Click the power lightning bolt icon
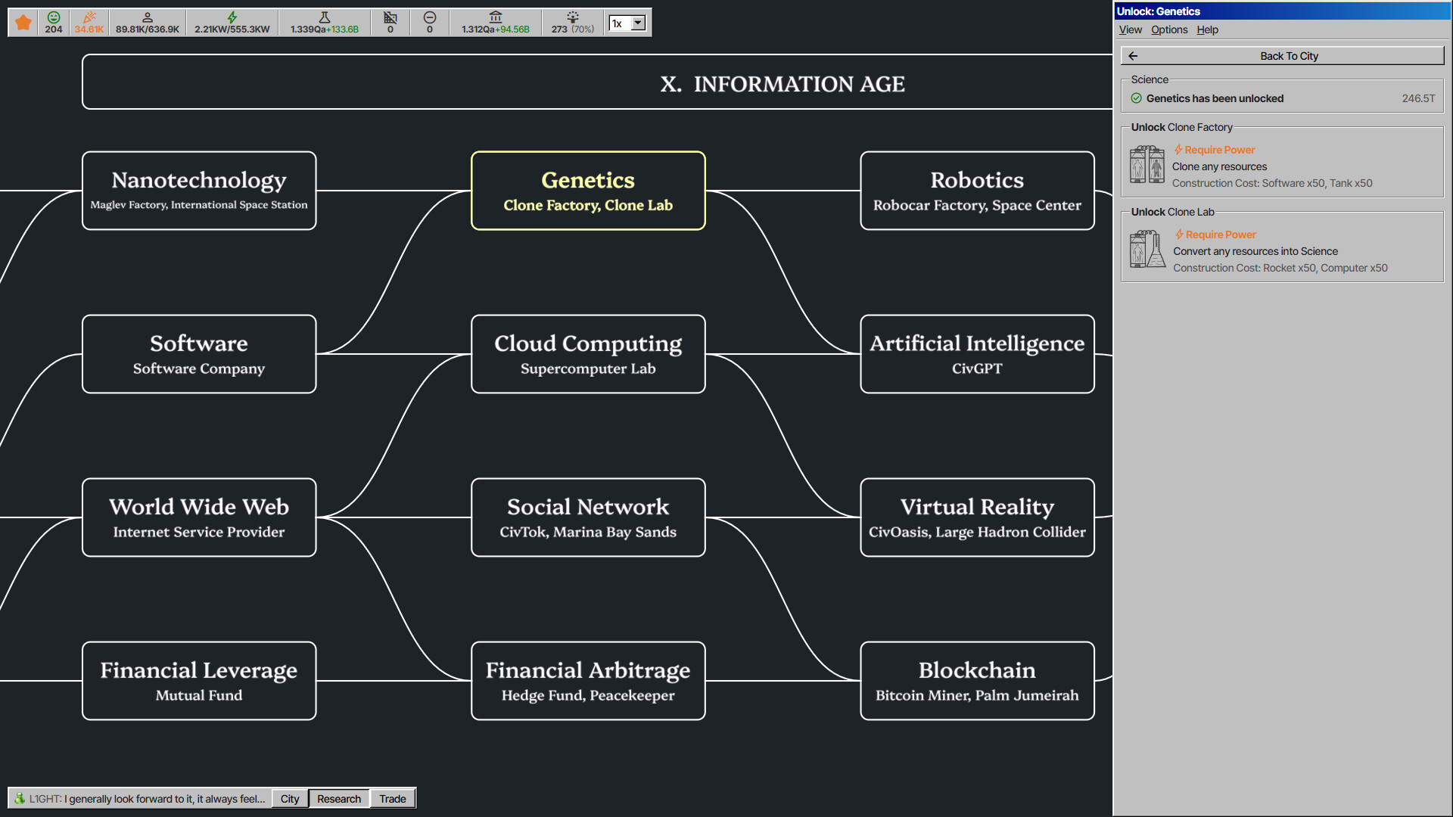This screenshot has height=817, width=1453. pyautogui.click(x=232, y=17)
